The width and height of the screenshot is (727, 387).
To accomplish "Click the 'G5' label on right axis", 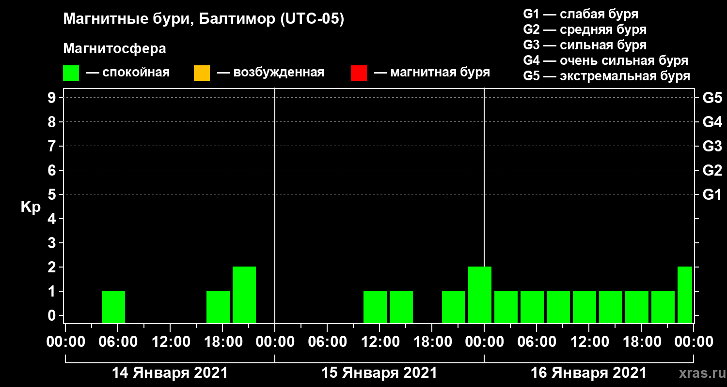I will pos(712,98).
